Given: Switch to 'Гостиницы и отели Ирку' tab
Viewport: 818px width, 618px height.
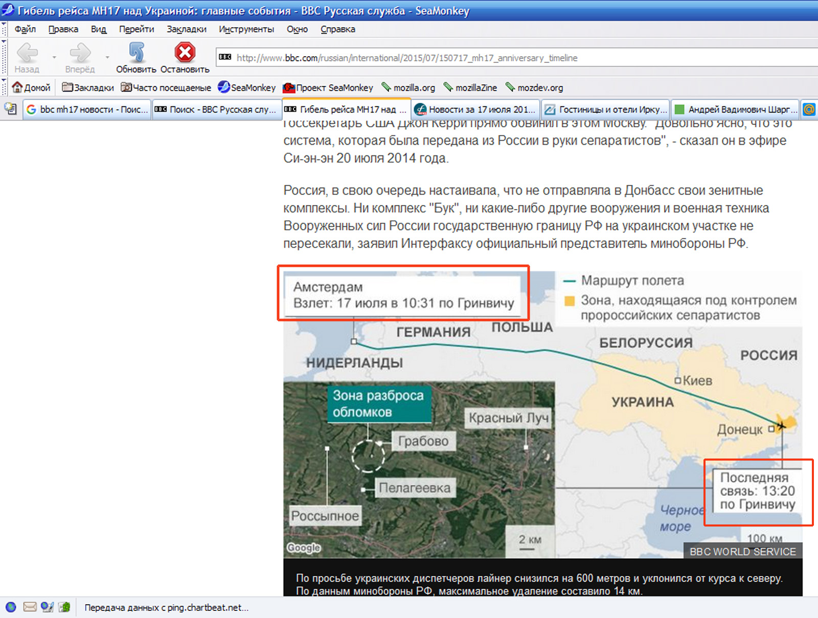Looking at the screenshot, I should click(x=606, y=109).
